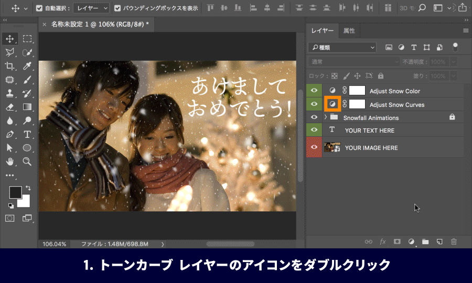Select the Hand tool
This screenshot has height=283, width=472.
pos(10,161)
